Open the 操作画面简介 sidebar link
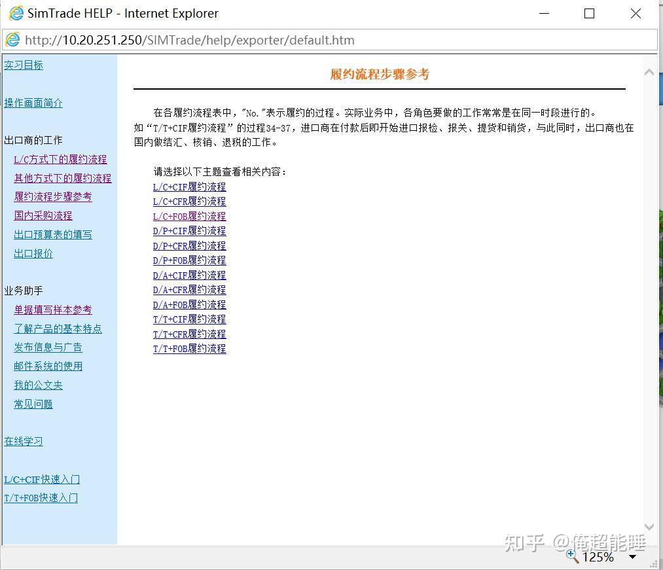Image resolution: width=663 pixels, height=570 pixels. 33,103
